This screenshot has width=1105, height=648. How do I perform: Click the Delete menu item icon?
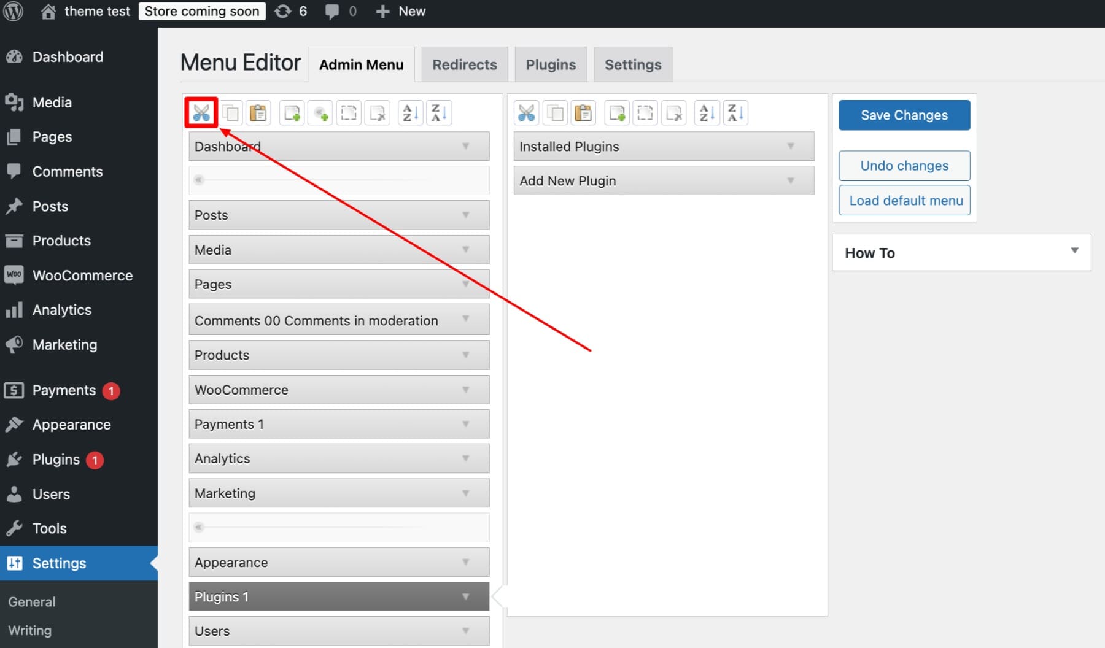(x=377, y=113)
